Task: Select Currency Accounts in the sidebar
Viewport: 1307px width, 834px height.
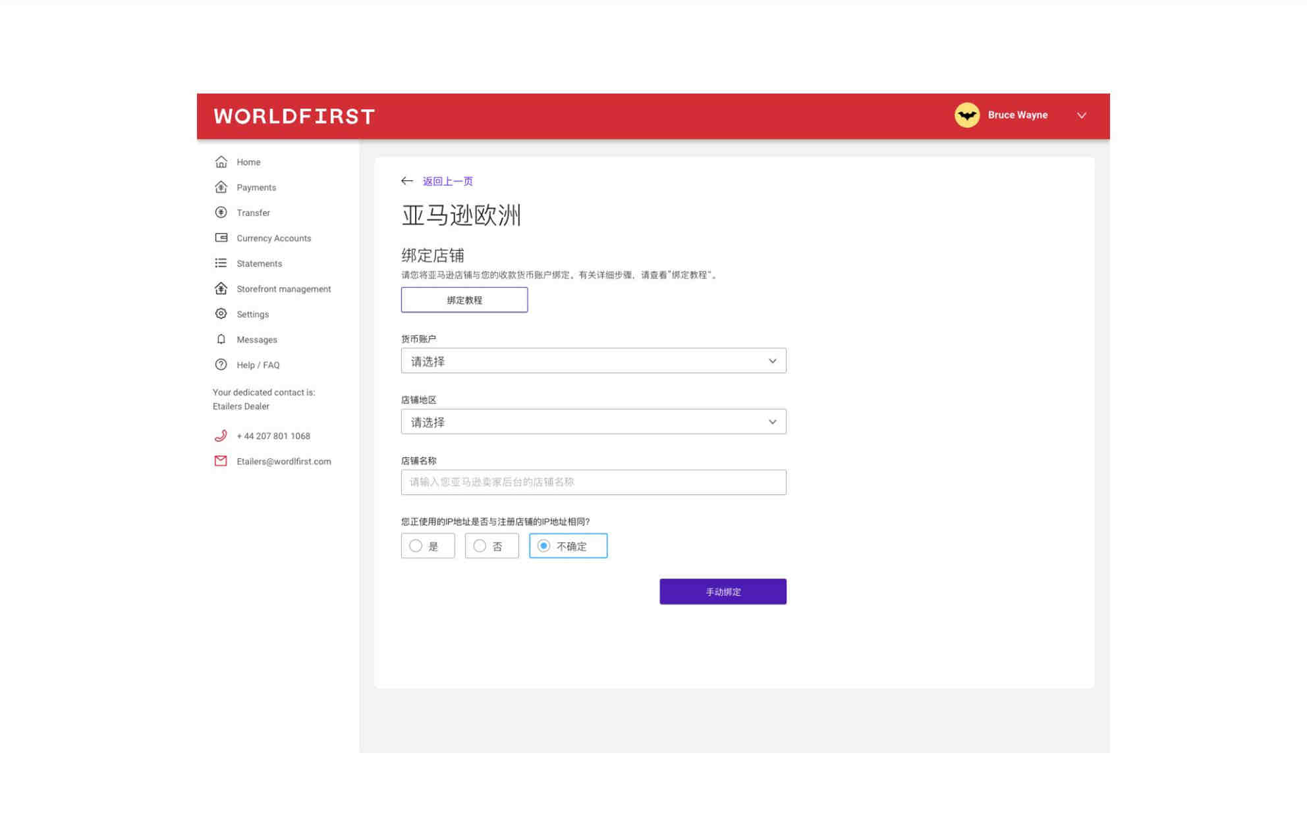Action: (x=273, y=238)
